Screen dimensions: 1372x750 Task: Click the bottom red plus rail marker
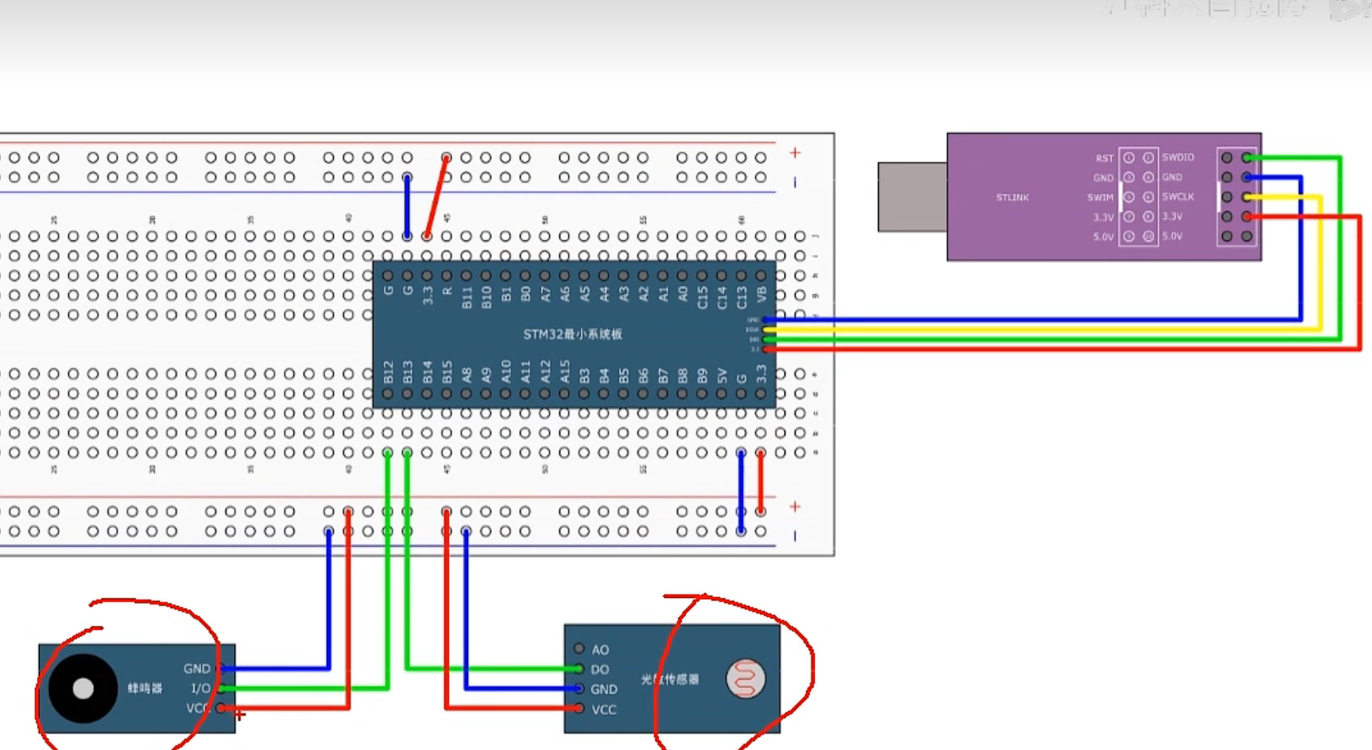(x=795, y=506)
